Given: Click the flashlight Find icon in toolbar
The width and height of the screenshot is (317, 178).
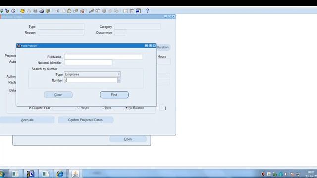Looking at the screenshot, I should coord(7,11).
